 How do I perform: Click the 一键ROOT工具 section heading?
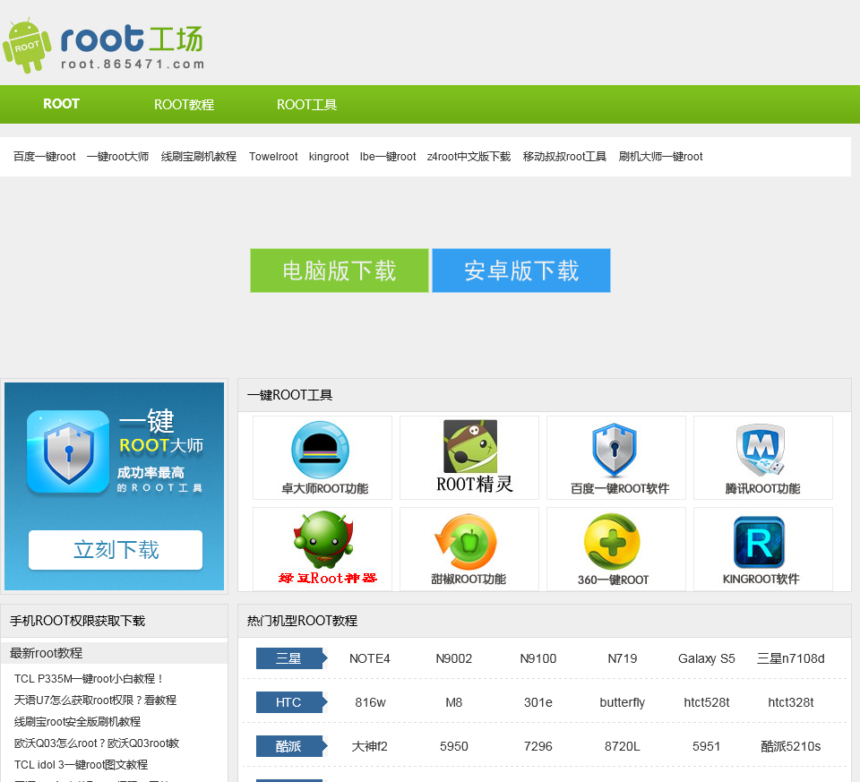tap(289, 395)
